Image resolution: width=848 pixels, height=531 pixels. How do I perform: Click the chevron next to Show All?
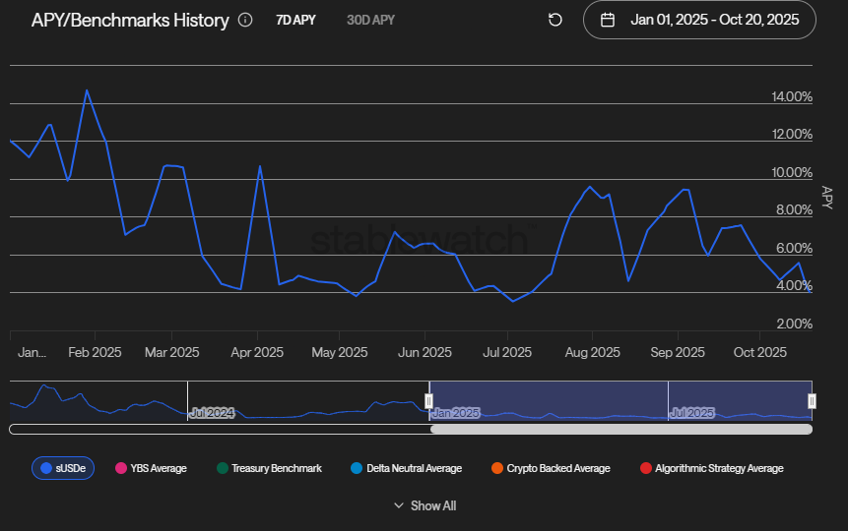point(399,505)
